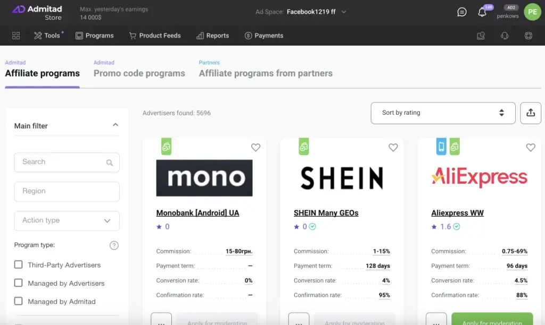Viewport: 545px width, 325px height.
Task: Click the Aliexpress rating star
Action: [434, 227]
